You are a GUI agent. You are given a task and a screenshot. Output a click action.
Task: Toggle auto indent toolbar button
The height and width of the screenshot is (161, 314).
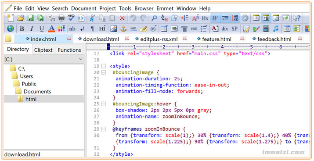225,18
